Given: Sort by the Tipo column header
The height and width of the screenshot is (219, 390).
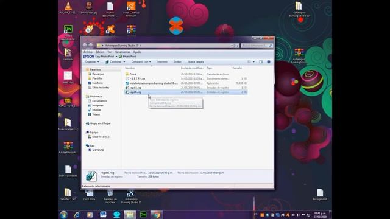Looking at the screenshot, I should [x=210, y=68].
